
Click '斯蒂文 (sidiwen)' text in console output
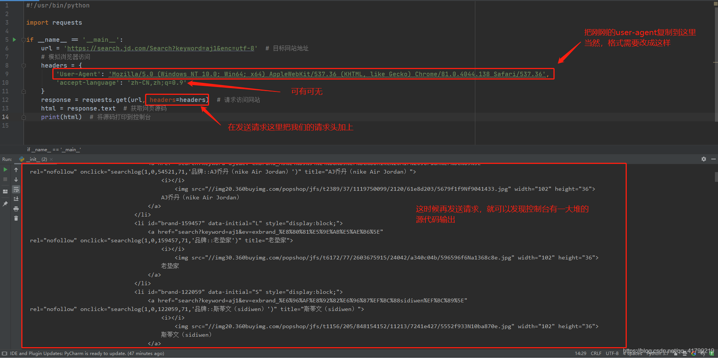(x=186, y=335)
